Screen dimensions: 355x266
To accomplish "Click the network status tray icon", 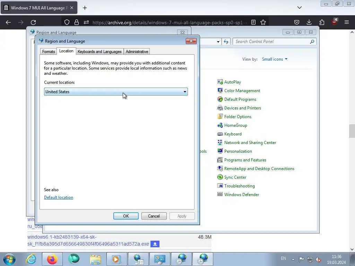I will 310,259.
